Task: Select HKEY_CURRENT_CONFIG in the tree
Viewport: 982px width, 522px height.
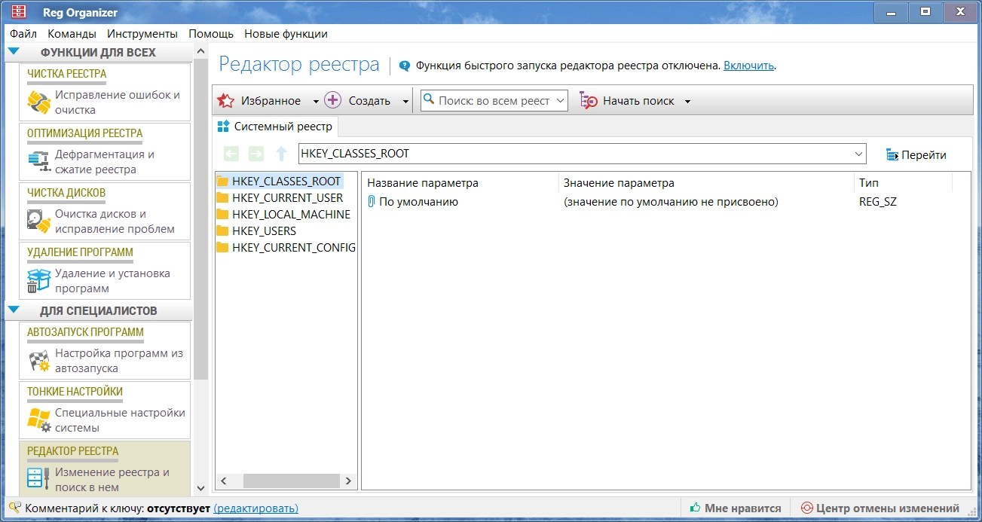Action: pos(293,248)
